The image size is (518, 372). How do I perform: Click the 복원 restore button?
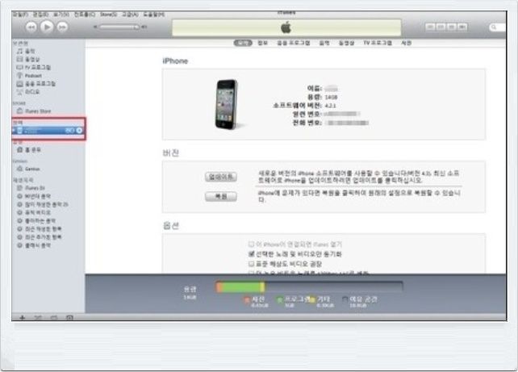point(221,197)
